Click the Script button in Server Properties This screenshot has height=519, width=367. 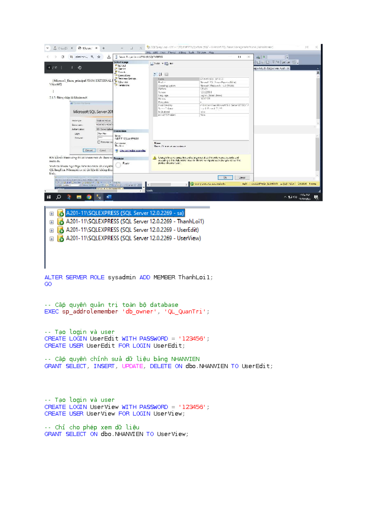pos(155,64)
